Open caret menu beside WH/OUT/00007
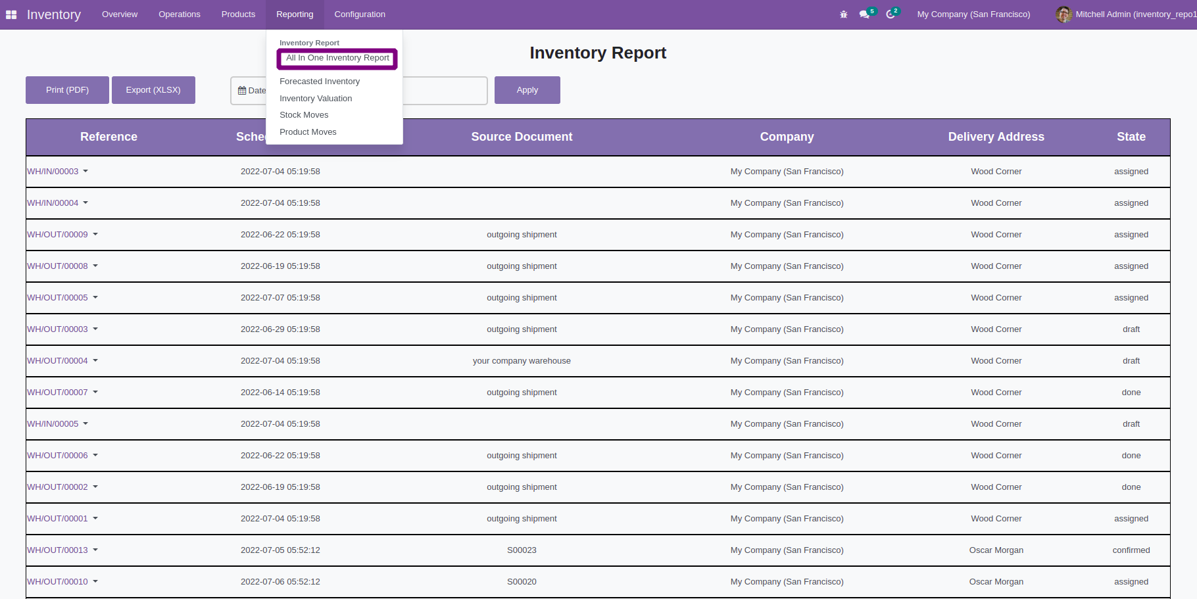 [x=95, y=393]
